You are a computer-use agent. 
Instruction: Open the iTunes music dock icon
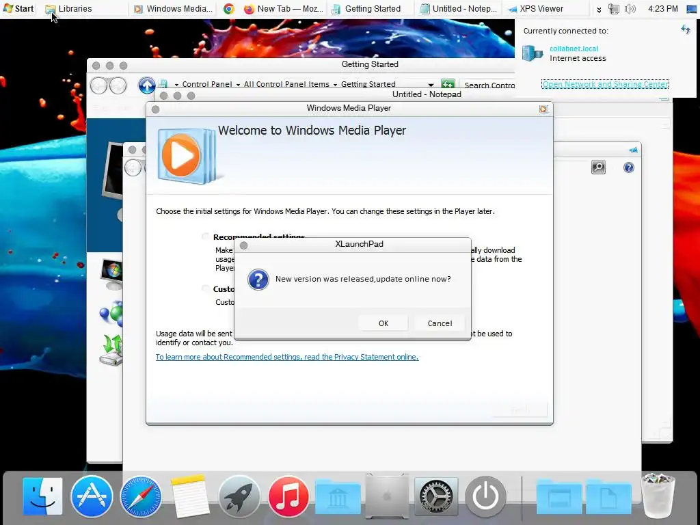(288, 496)
